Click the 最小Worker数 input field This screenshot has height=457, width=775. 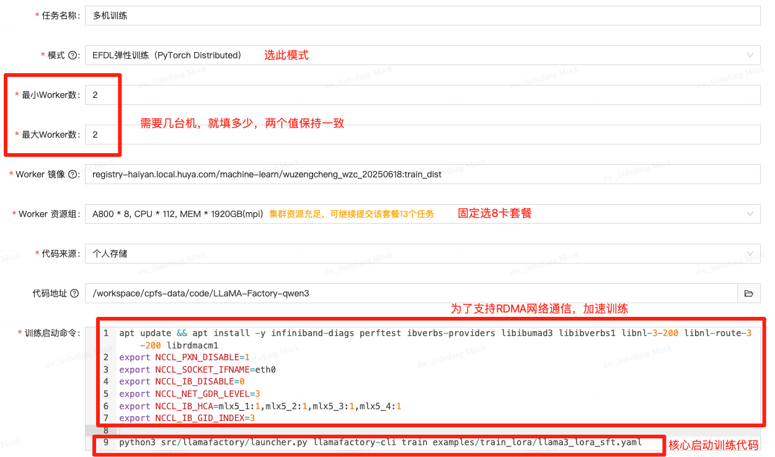click(x=422, y=95)
